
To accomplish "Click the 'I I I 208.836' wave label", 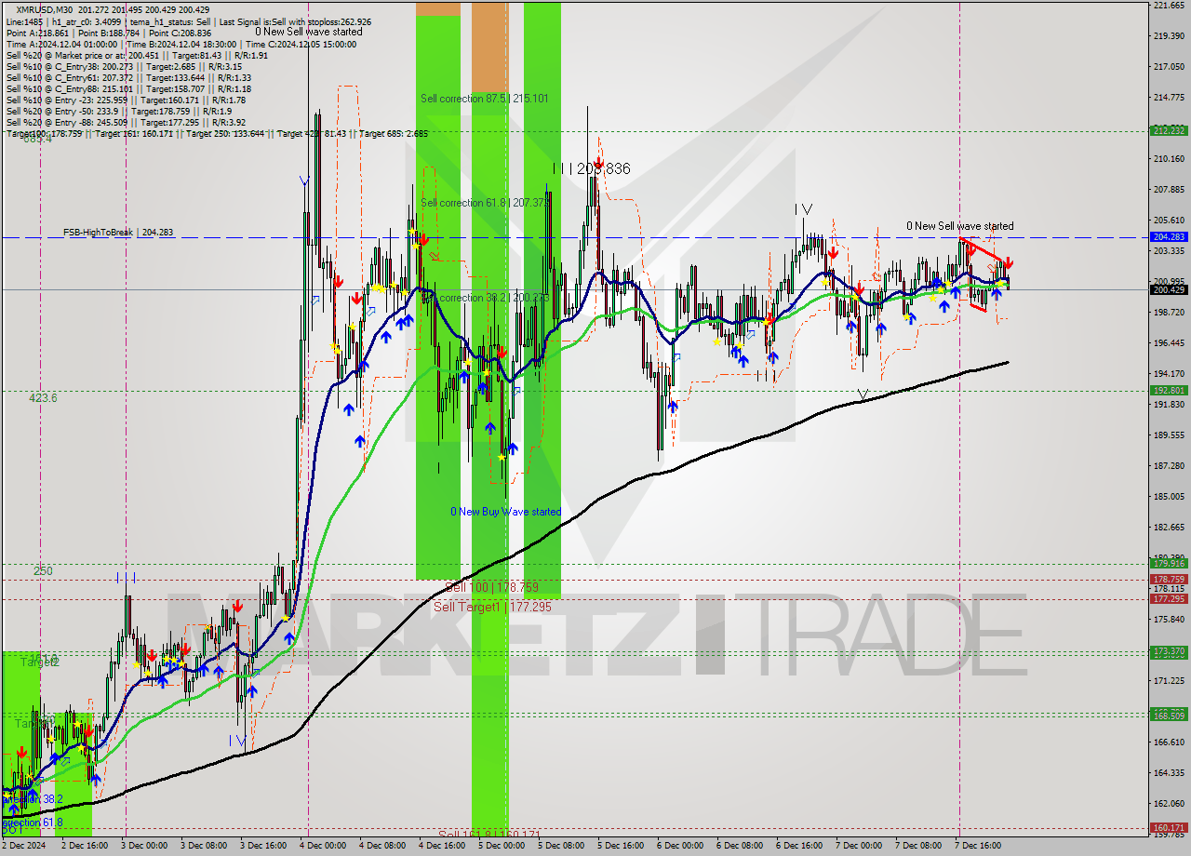I will point(591,169).
